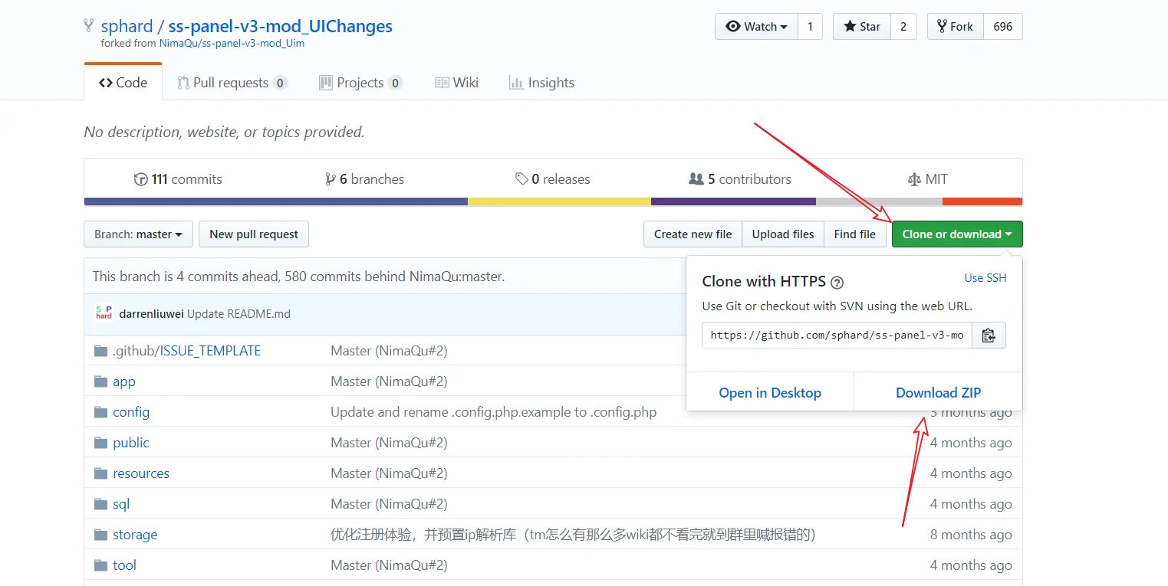View the Insights tab
This screenshot has height=586, width=1168.
pyautogui.click(x=541, y=83)
